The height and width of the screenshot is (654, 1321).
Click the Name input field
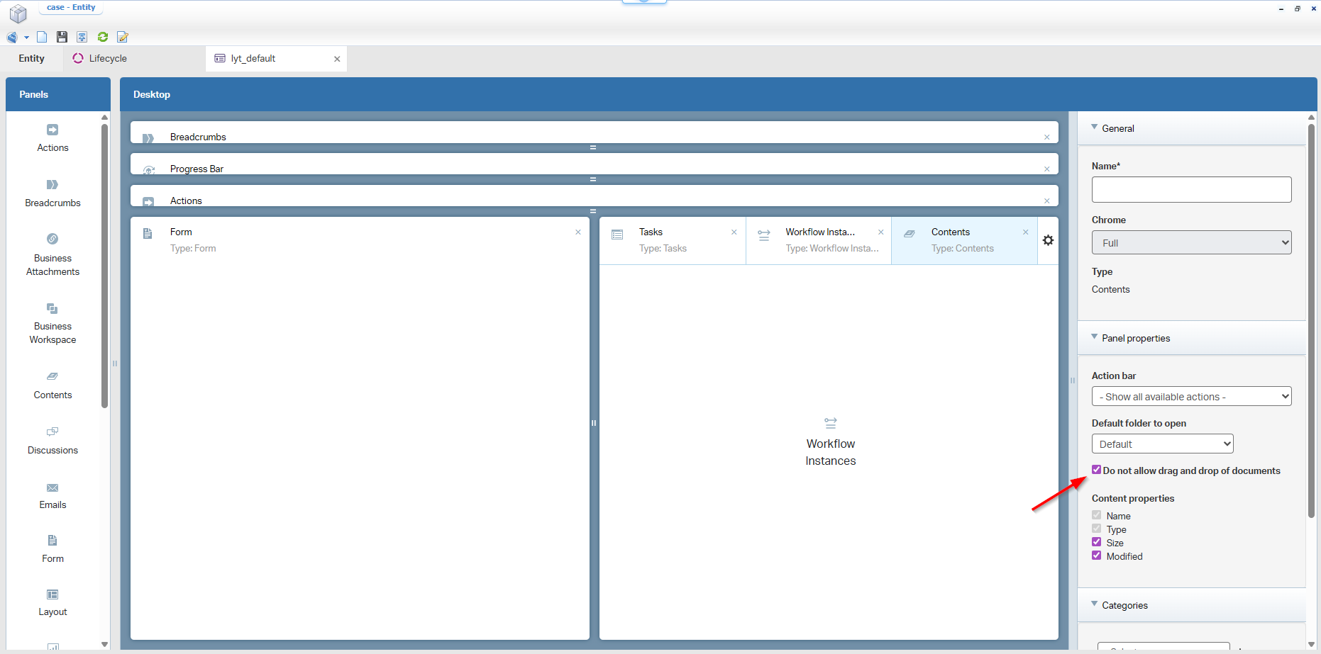(1191, 189)
